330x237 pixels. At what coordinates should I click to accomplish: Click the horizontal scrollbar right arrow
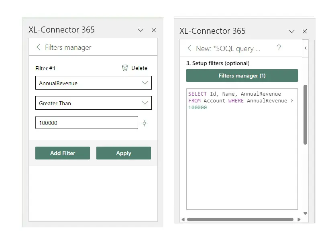299,220
